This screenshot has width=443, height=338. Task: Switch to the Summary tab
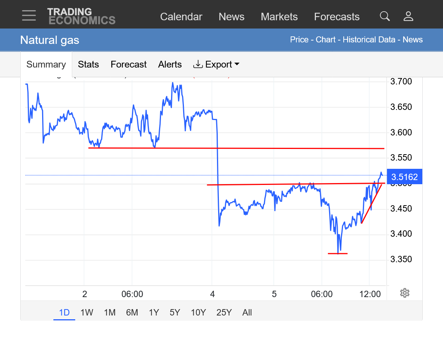(46, 65)
